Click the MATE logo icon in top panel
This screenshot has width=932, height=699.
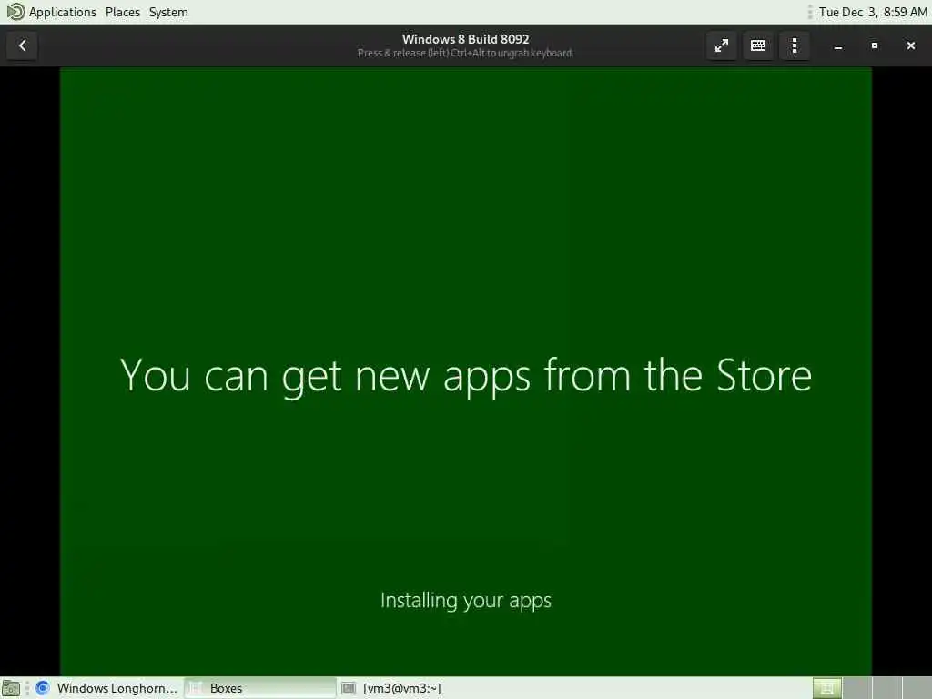coord(15,11)
